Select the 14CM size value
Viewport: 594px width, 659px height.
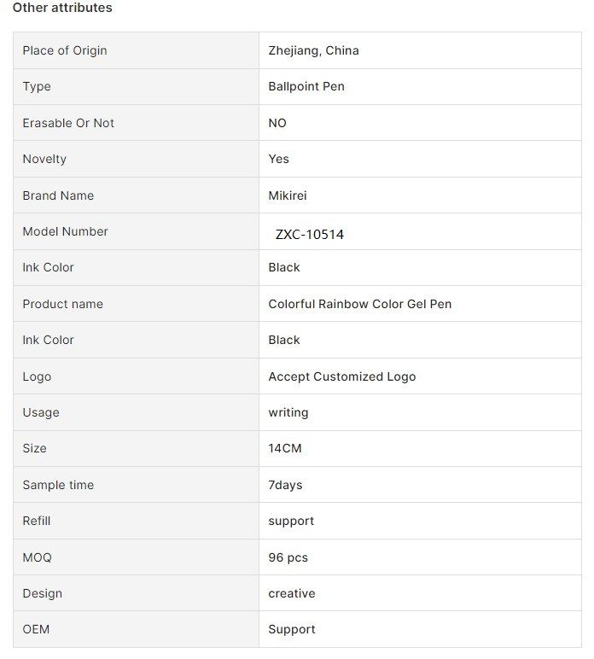tap(285, 448)
